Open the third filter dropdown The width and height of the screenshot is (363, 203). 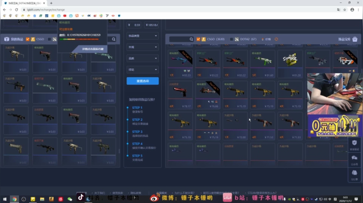pyautogui.click(x=143, y=58)
